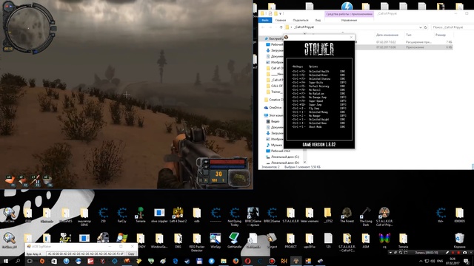Viewport: 474px width, 266px height.
Task: Open the Вид ribbon tab
Action: pos(318,20)
